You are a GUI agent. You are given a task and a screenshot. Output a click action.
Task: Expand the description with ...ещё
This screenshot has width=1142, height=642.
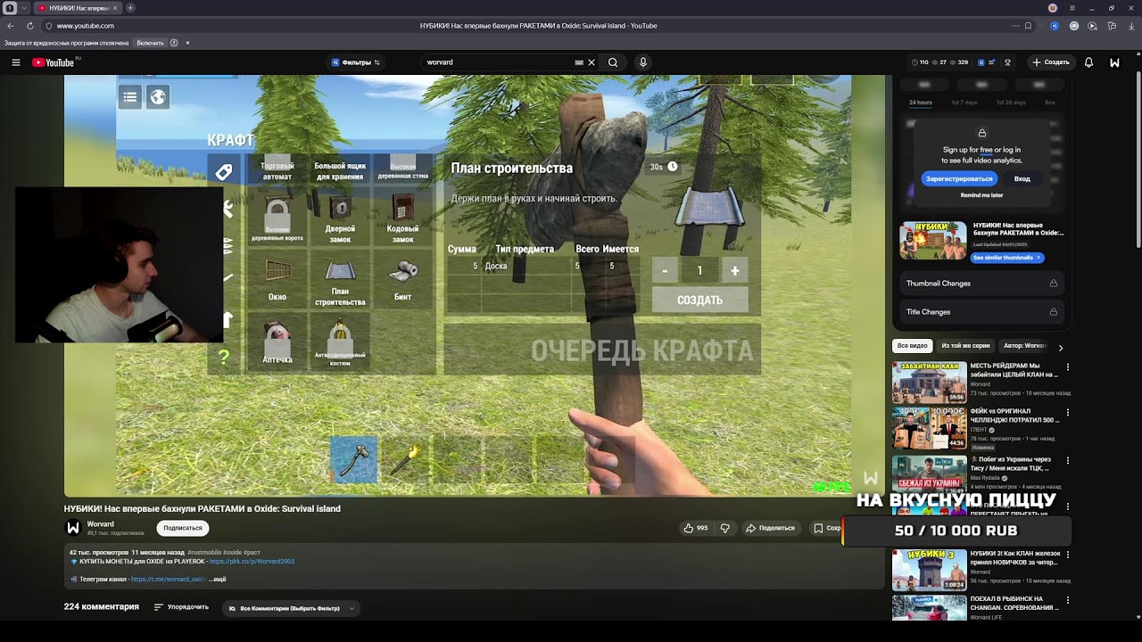(218, 580)
